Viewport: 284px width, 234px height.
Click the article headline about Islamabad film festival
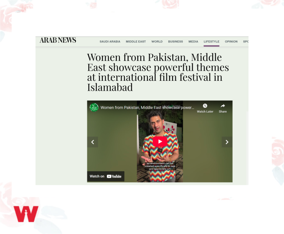coord(158,72)
